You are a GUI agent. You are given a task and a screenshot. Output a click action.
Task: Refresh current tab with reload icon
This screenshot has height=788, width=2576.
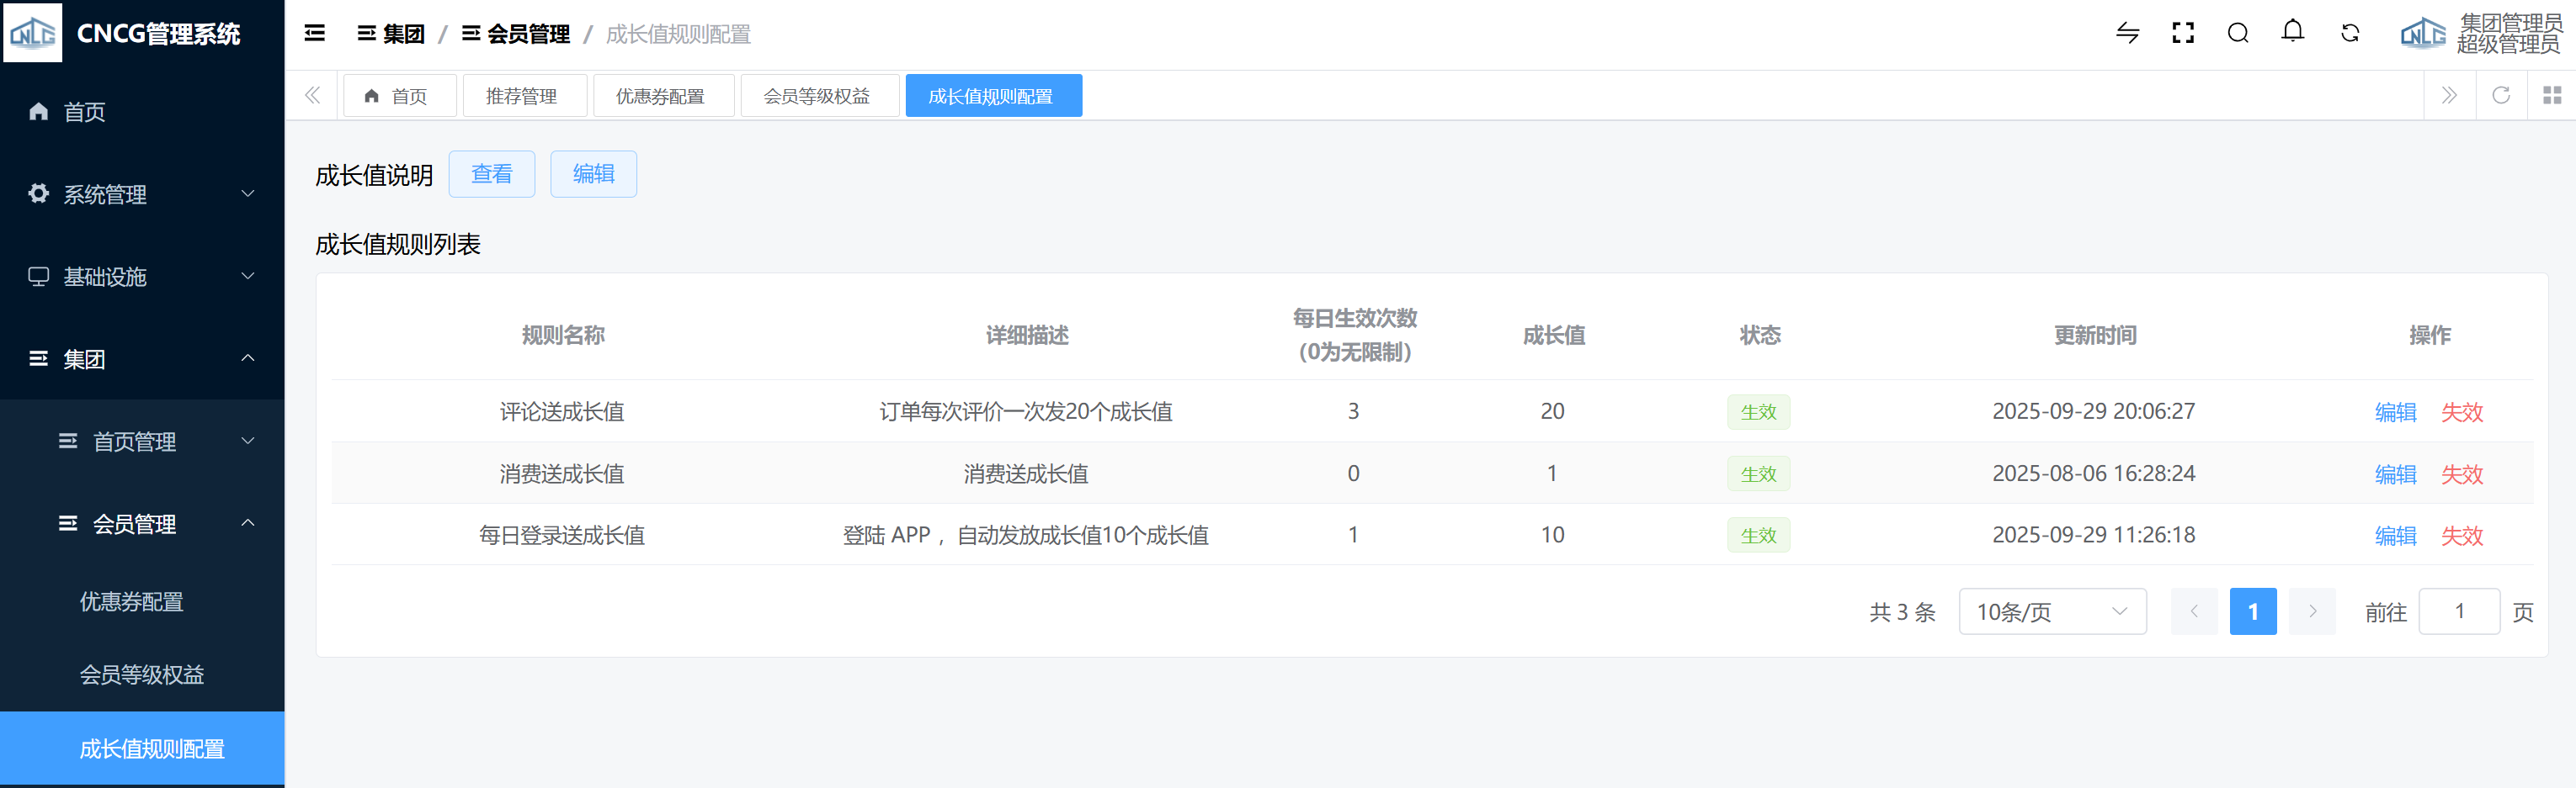point(2500,96)
